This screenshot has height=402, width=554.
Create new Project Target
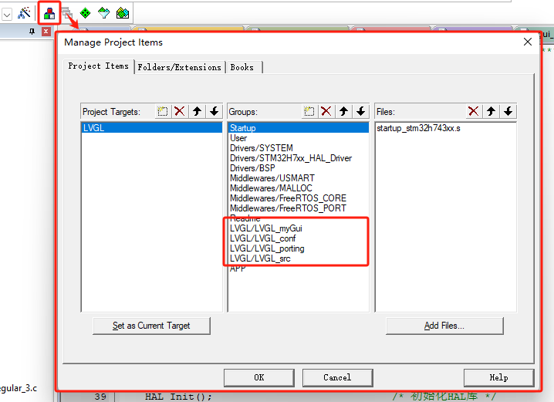(x=163, y=112)
